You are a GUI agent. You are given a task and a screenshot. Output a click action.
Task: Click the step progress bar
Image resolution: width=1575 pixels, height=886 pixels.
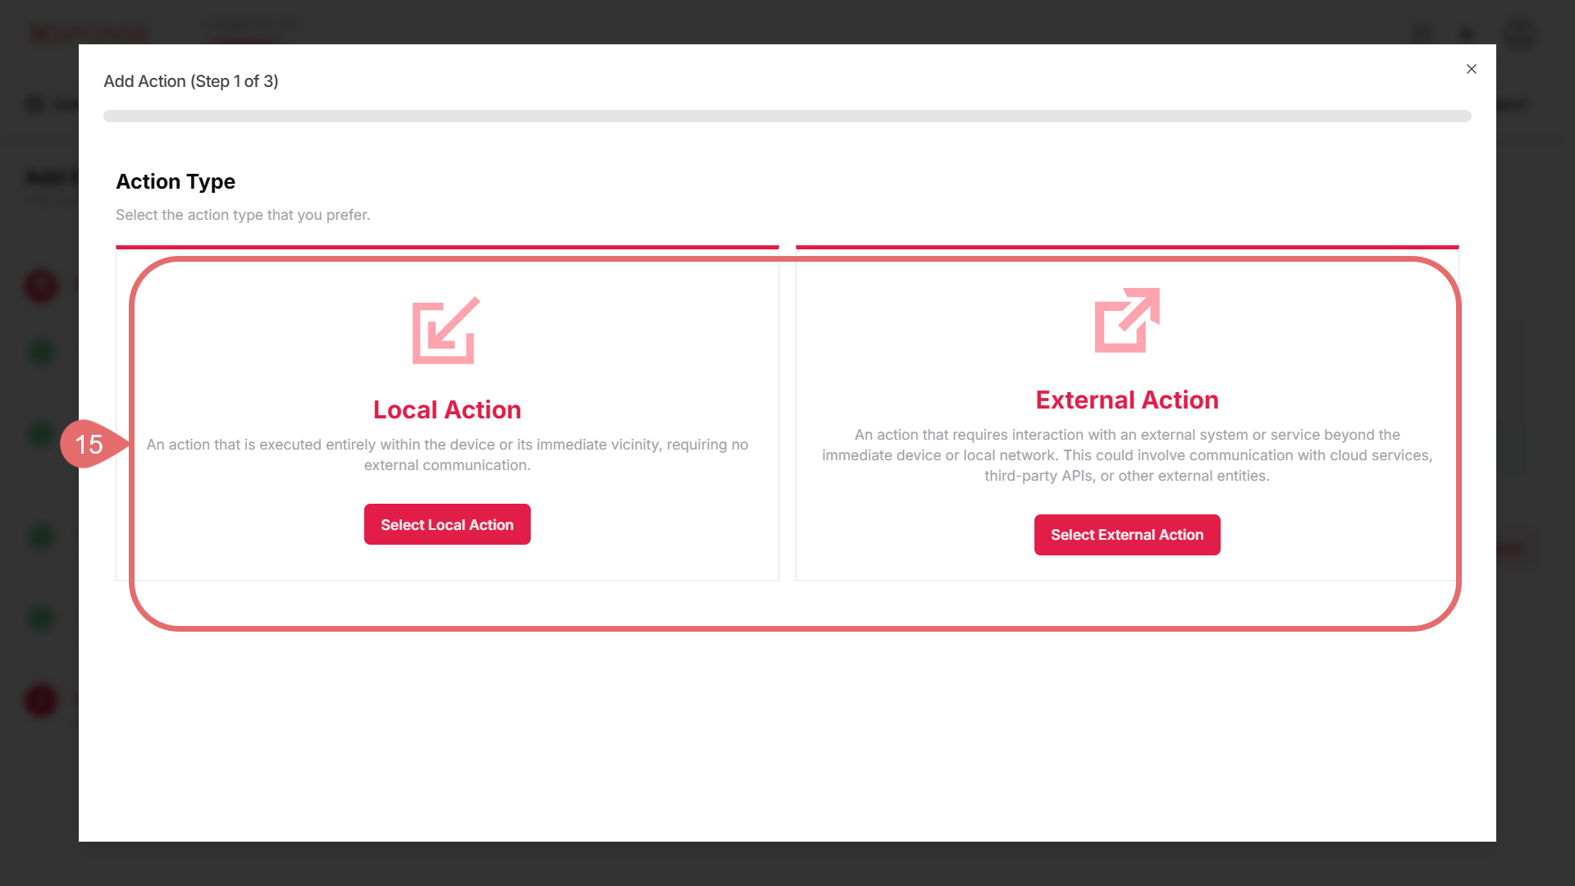[x=787, y=116]
